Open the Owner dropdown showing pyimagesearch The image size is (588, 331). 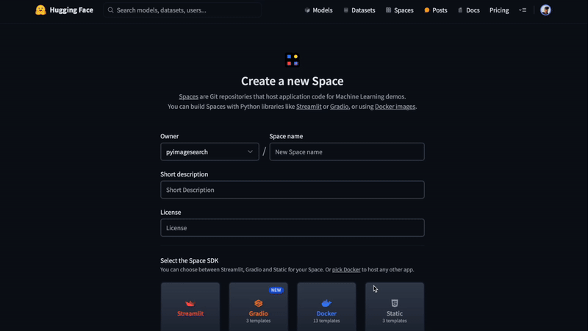tap(209, 152)
